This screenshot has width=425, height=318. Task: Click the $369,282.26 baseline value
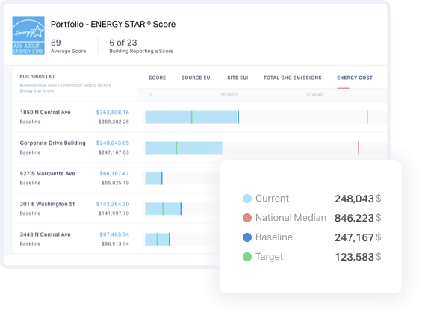[114, 122]
